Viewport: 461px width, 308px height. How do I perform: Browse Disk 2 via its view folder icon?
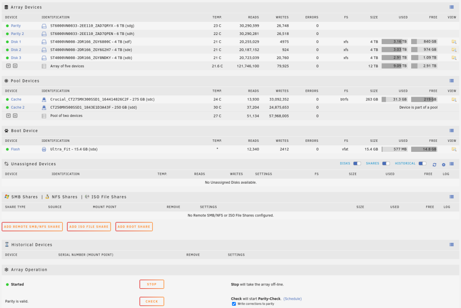(454, 50)
